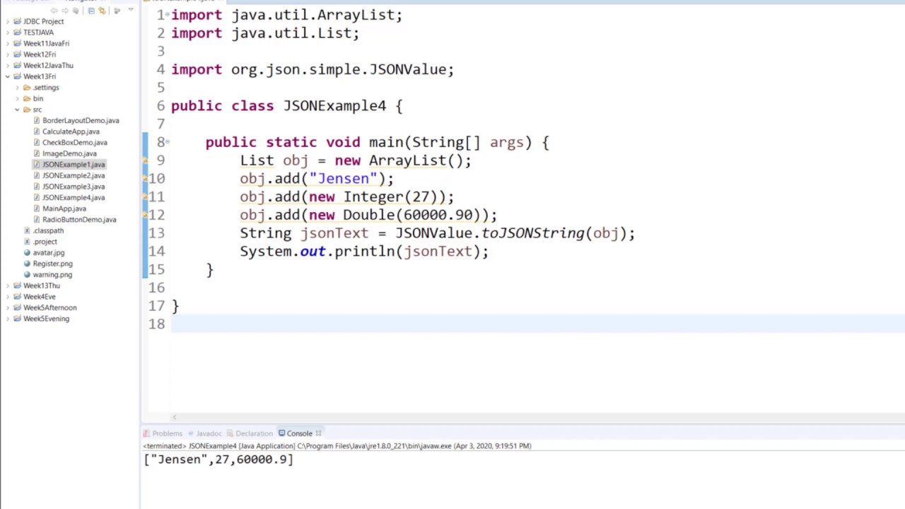
Task: Switch to the Problems tab
Action: (x=163, y=433)
